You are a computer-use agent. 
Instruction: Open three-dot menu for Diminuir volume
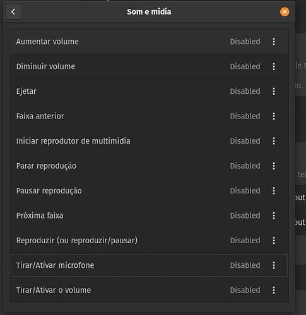[x=274, y=66]
